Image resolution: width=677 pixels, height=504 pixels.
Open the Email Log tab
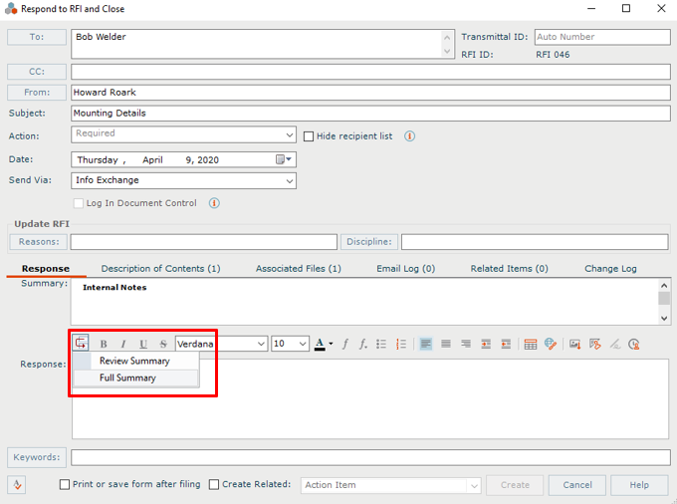coord(406,269)
